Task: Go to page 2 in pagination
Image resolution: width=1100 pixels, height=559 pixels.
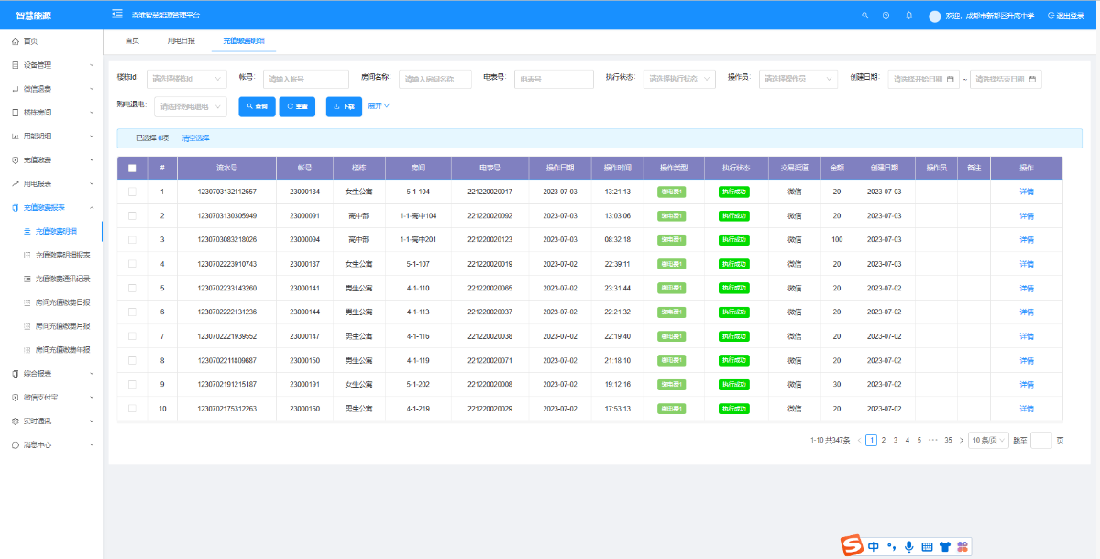Action: [x=883, y=440]
